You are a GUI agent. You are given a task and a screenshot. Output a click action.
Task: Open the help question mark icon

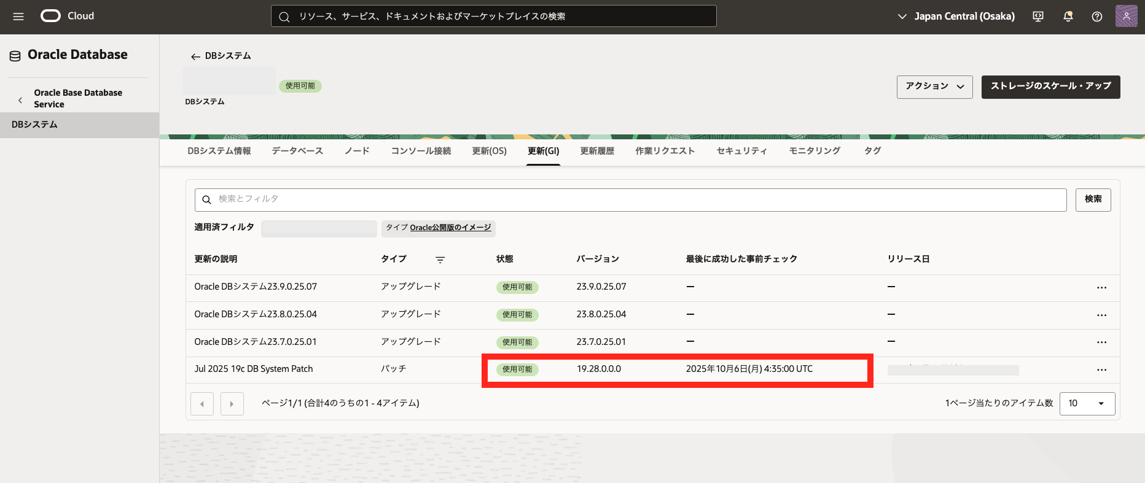(x=1096, y=17)
